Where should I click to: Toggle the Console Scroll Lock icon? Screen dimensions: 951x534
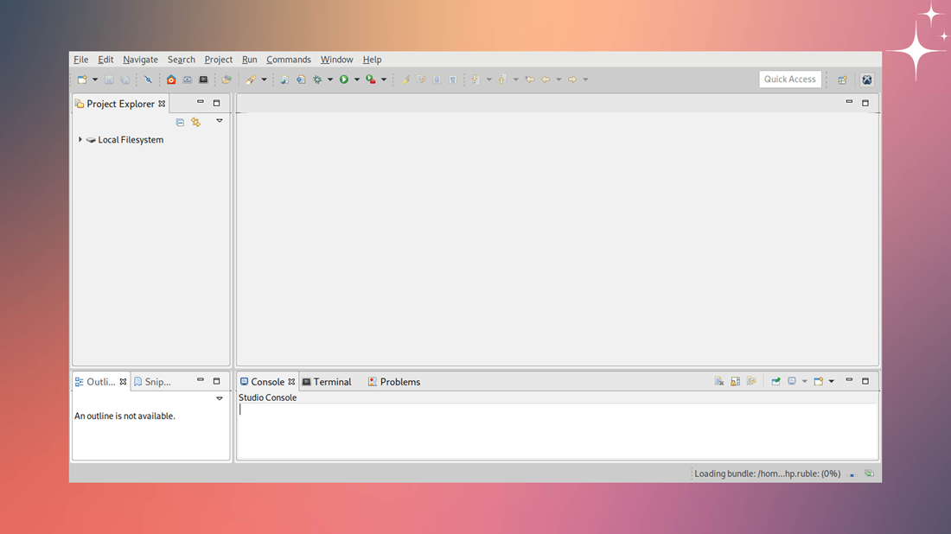tap(735, 381)
